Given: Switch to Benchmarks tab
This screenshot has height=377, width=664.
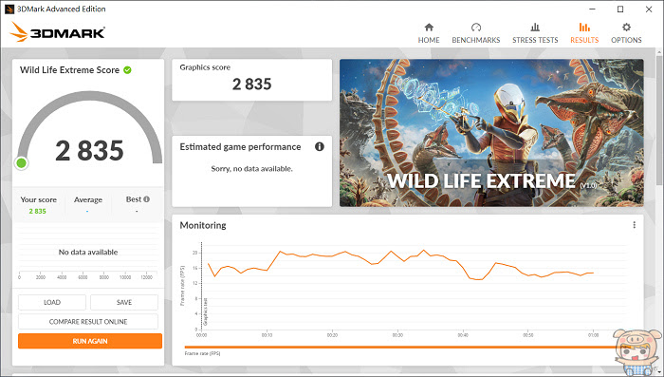Looking at the screenshot, I should pos(475,33).
